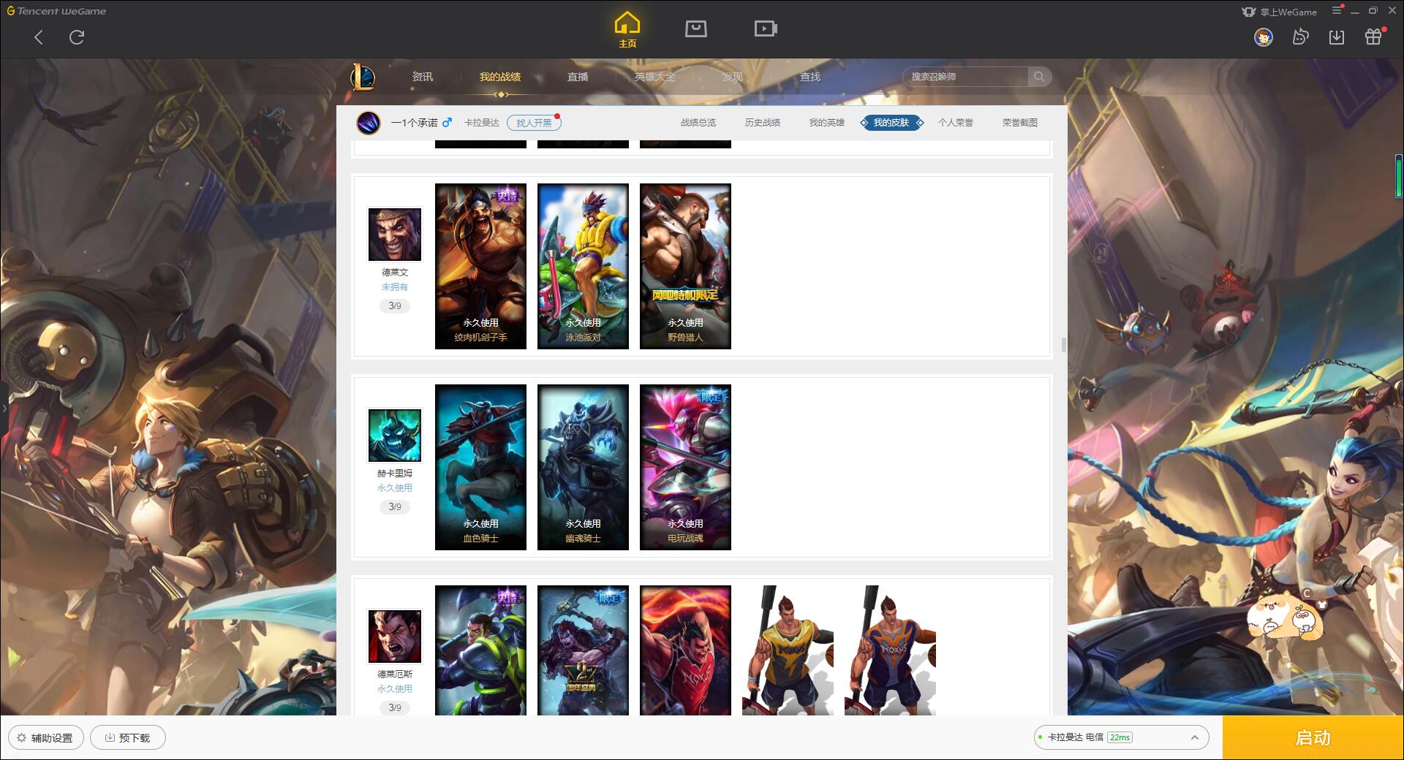Open the user avatar profile icon
This screenshot has height=760, width=1404.
[x=1264, y=37]
